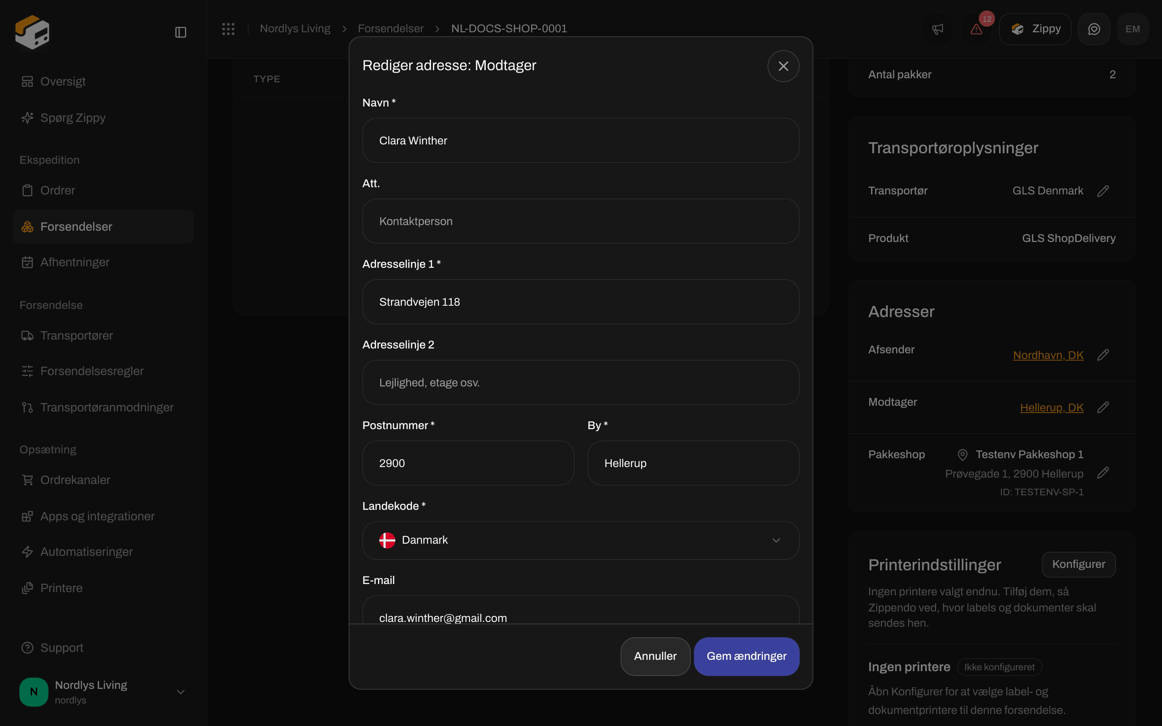Viewport: 1162px width, 726px height.
Task: Open Ordrekanaler in sidebar
Action: click(x=103, y=480)
